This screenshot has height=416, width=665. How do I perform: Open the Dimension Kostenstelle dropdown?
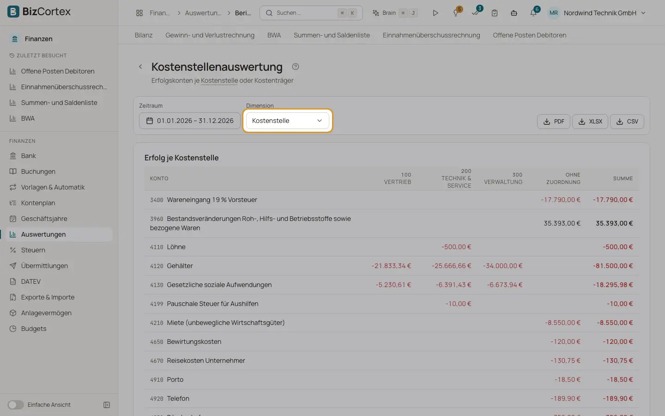[287, 121]
